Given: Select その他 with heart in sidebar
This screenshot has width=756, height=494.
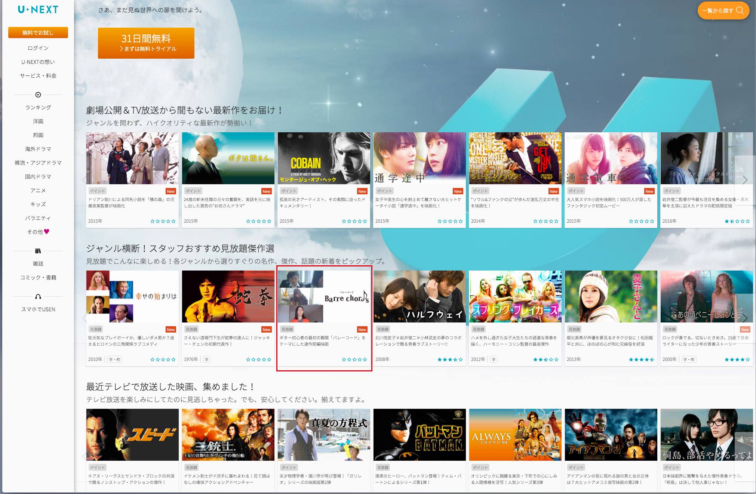Looking at the screenshot, I should (x=38, y=232).
